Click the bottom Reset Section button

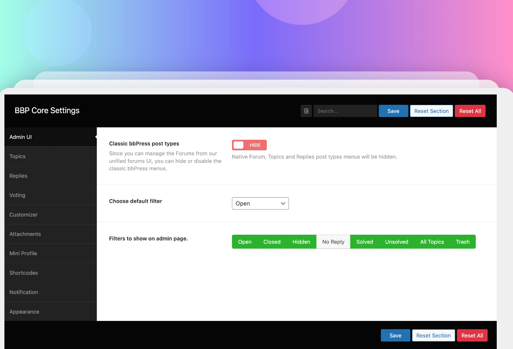tap(433, 335)
